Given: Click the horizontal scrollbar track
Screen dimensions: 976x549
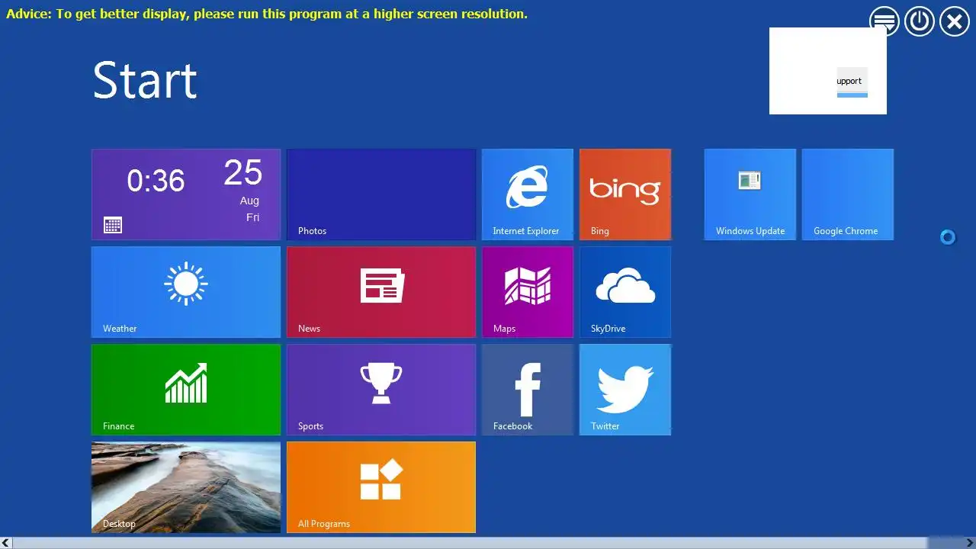Looking at the screenshot, I should tap(488, 543).
